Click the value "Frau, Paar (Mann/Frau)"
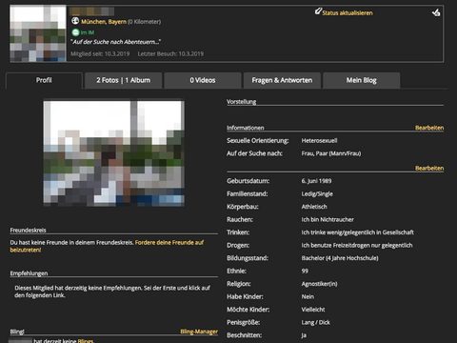 click(331, 153)
